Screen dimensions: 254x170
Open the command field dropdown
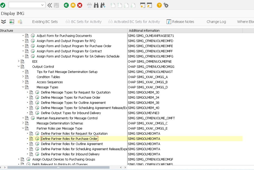coord(42,5)
